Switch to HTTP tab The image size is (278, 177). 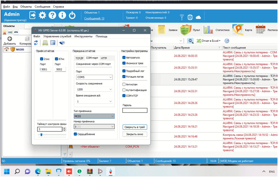click(104, 58)
